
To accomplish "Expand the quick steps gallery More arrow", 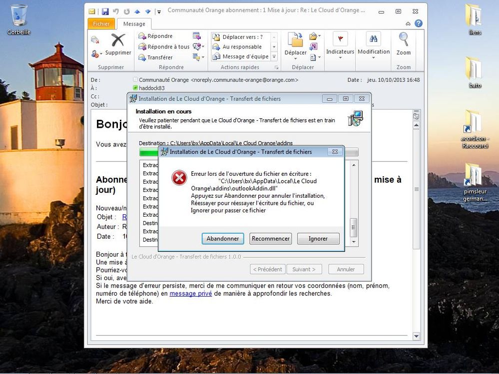I will 274,57.
